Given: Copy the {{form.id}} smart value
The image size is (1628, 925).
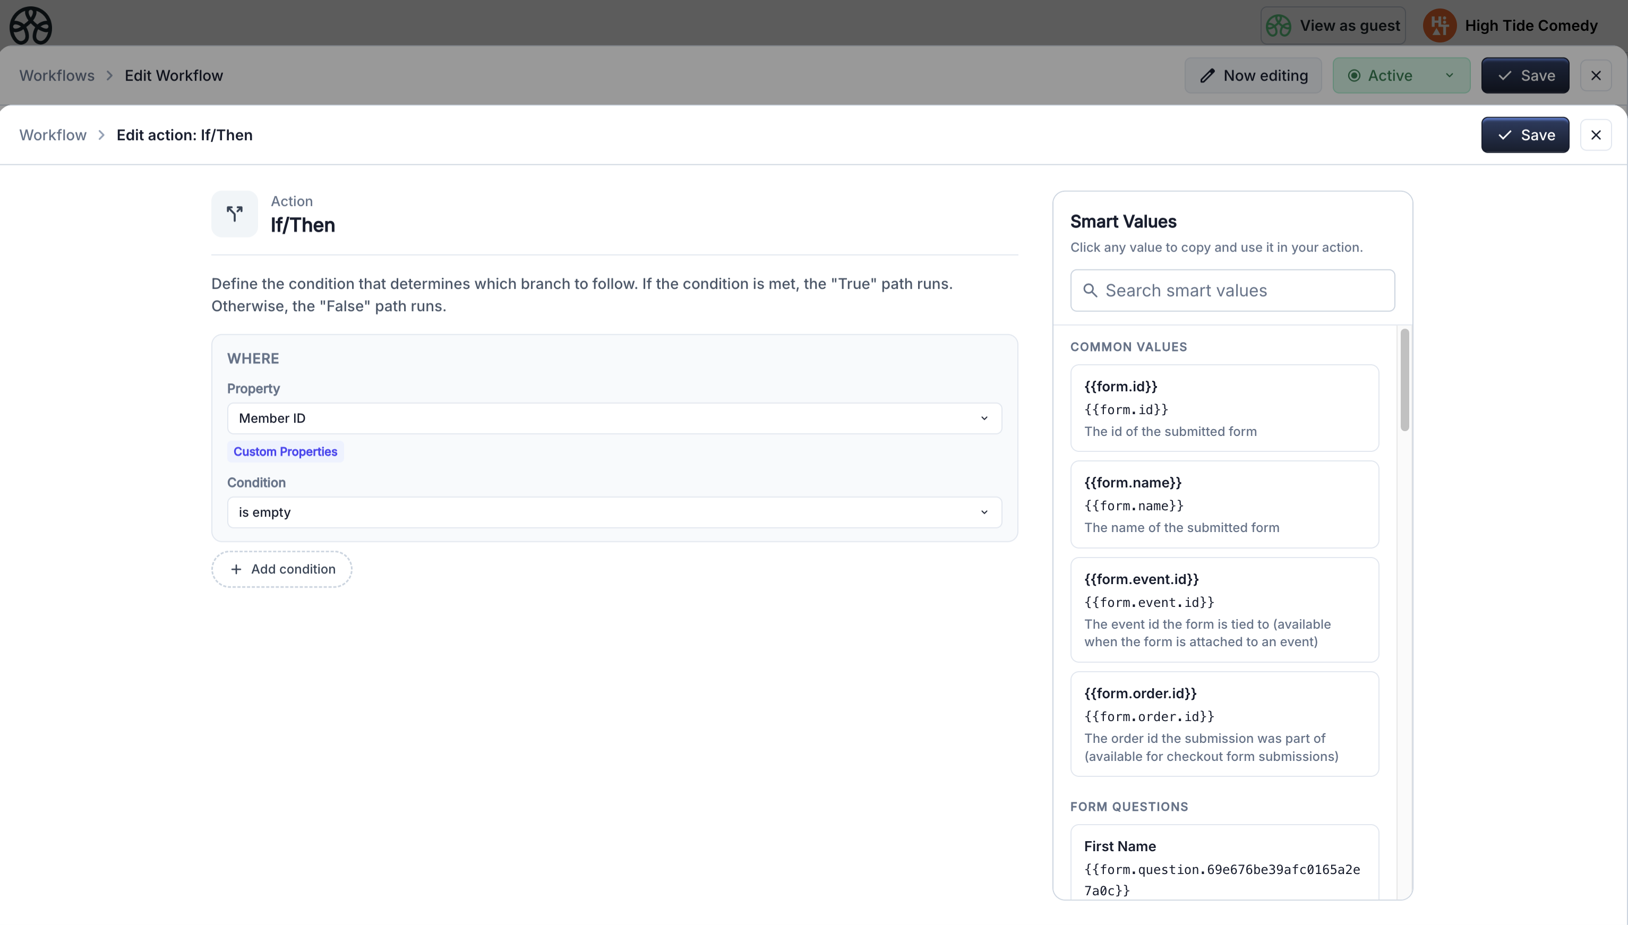Looking at the screenshot, I should (x=1224, y=408).
